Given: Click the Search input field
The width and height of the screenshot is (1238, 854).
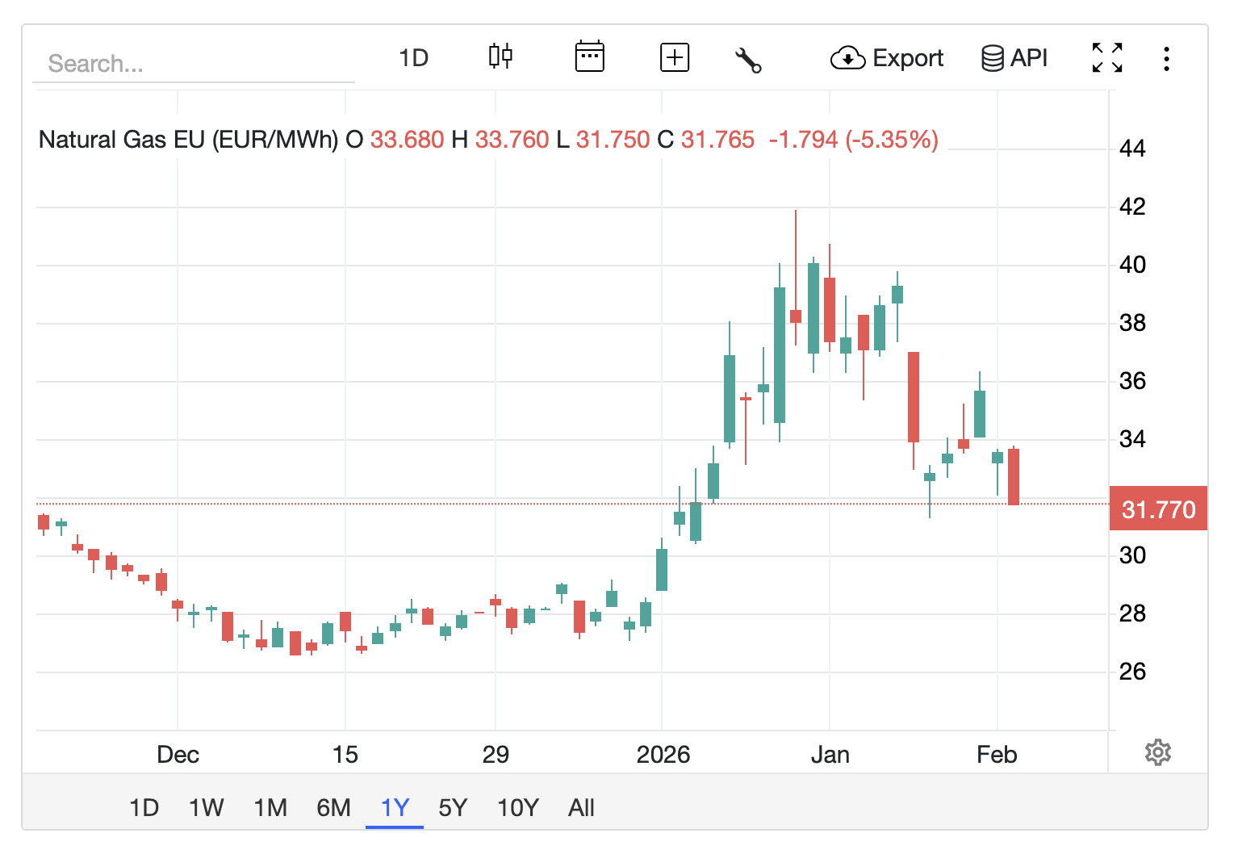Looking at the screenshot, I should 194,63.
